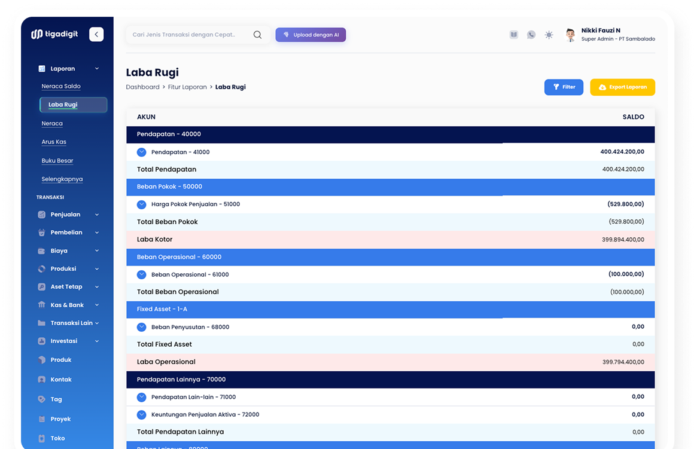Click the Proyek icon in sidebar
This screenshot has width=697, height=449.
click(42, 419)
